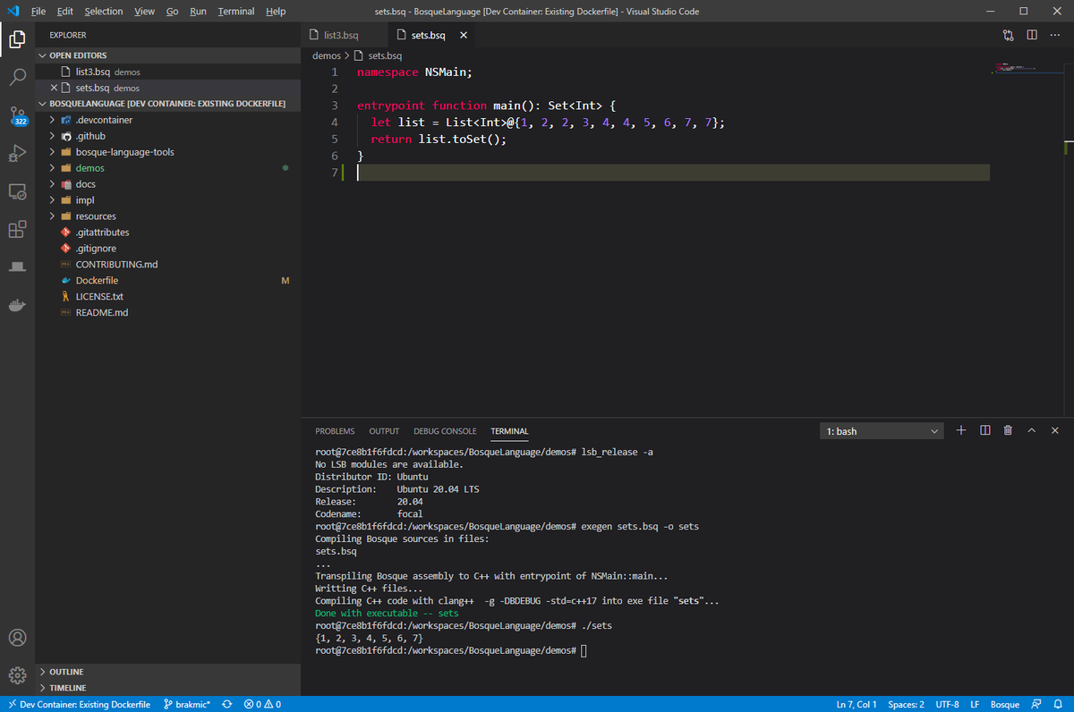Split the editor to the right

1032,35
